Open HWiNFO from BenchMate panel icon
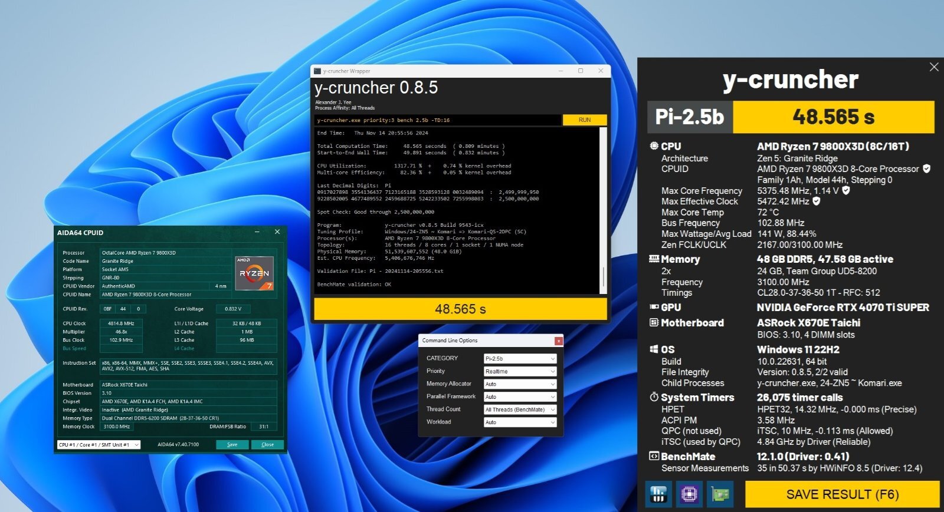Screen dimensions: 944x512 click(658, 494)
